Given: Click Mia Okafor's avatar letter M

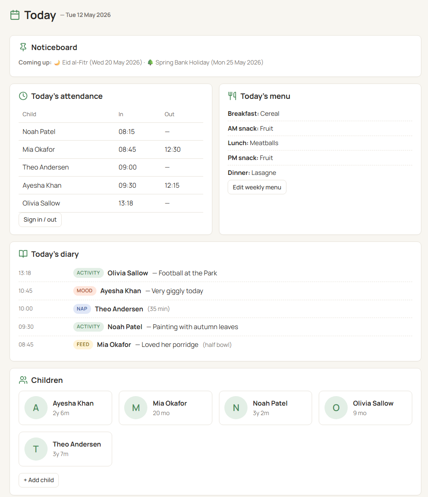Looking at the screenshot, I should pyautogui.click(x=136, y=408).
